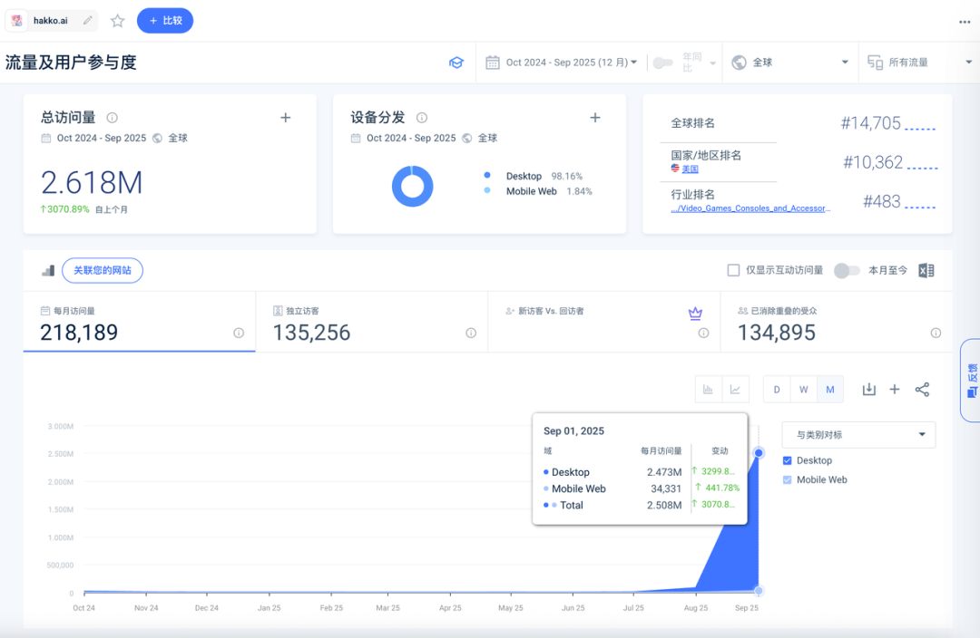This screenshot has width=980, height=638.
Task: Download the chart using download icon
Action: coord(868,390)
